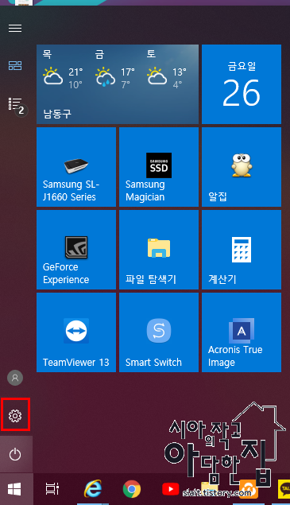This screenshot has width=290, height=505.
Task: Launch the TeamViewer 13 tile
Action: tap(76, 332)
